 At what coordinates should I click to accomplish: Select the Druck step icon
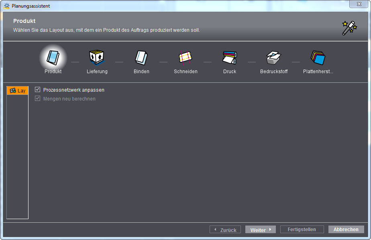pyautogui.click(x=230, y=57)
